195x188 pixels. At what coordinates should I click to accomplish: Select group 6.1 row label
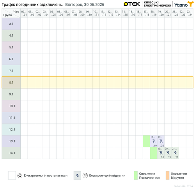coord(11,59)
